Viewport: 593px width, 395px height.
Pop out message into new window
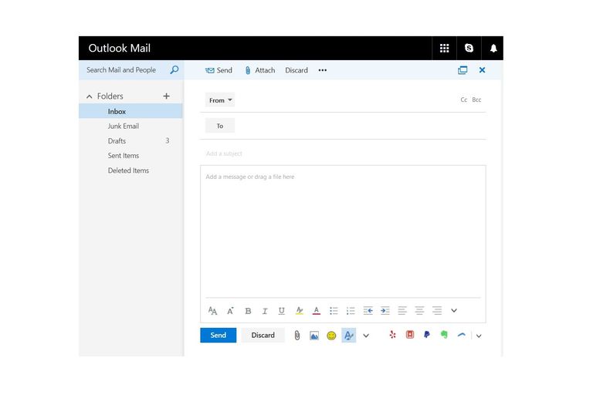(463, 70)
